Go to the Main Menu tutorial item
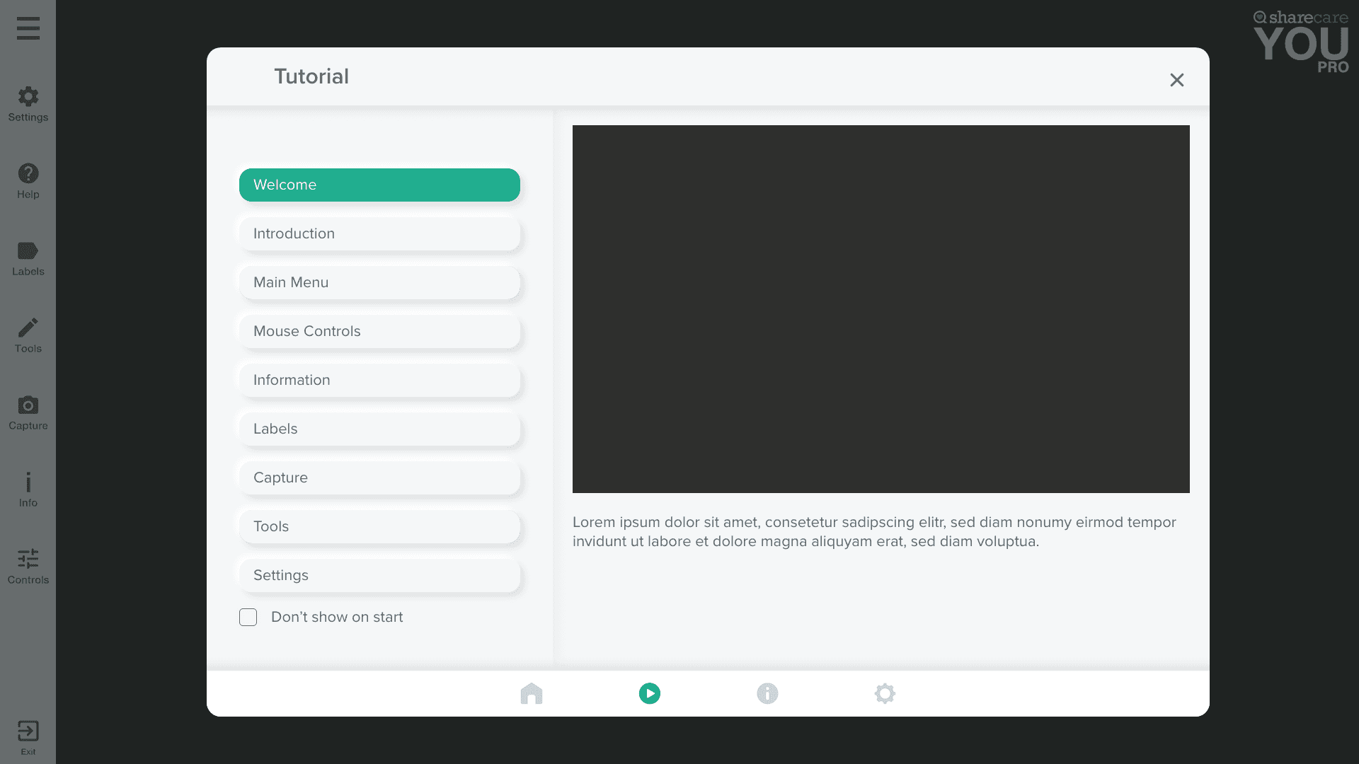1359x764 pixels. pos(379,283)
